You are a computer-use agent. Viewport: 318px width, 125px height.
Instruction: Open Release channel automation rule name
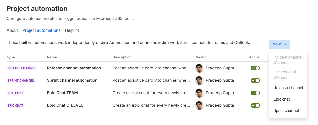point(74,68)
